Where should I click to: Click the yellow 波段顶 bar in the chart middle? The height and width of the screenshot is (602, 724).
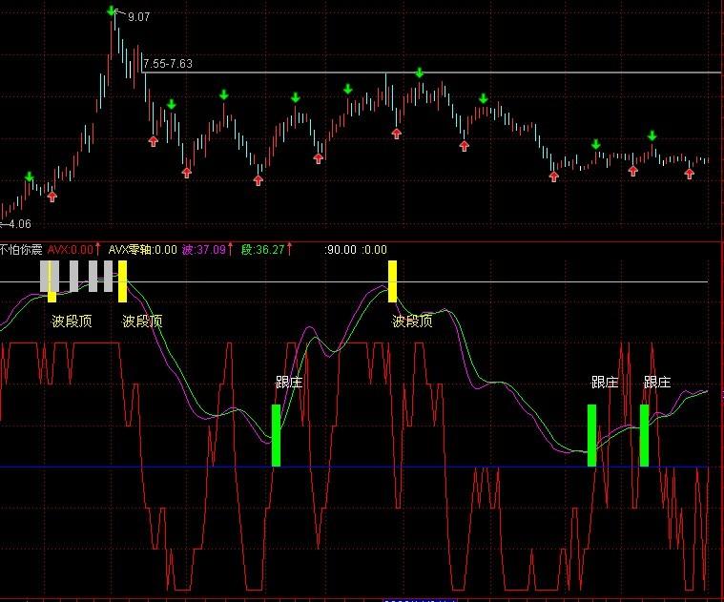(x=392, y=280)
